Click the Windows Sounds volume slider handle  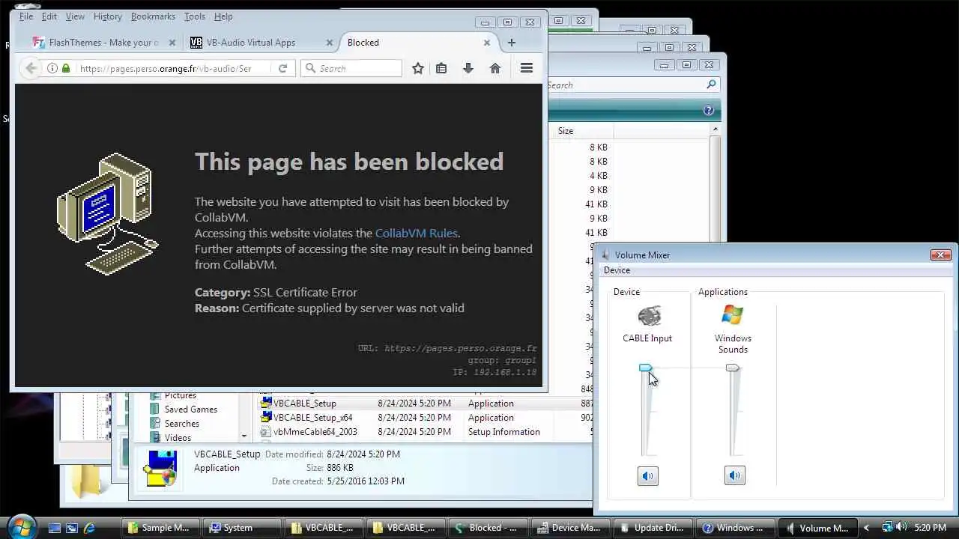(732, 368)
